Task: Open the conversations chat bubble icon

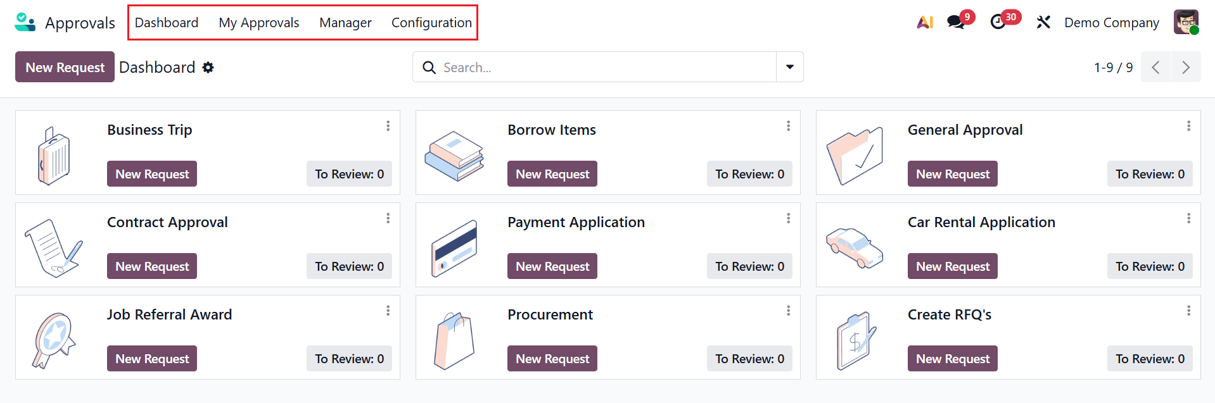Action: tap(956, 22)
